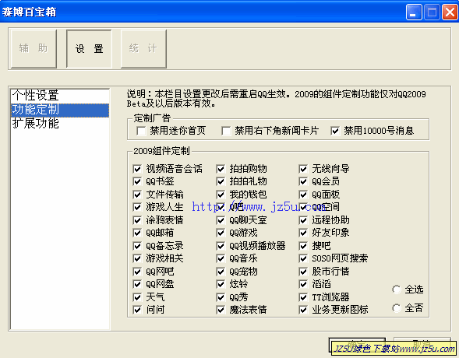Select the 全否 radio button
The height and width of the screenshot is (358, 459).
point(397,308)
